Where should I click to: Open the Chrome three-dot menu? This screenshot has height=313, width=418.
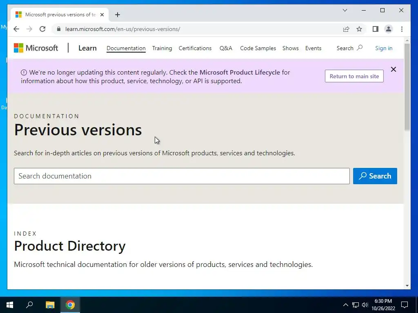click(402, 29)
